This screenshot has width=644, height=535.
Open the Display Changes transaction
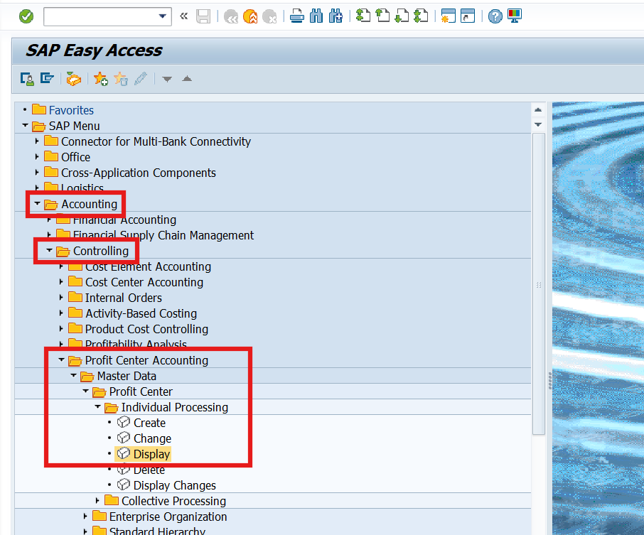173,485
